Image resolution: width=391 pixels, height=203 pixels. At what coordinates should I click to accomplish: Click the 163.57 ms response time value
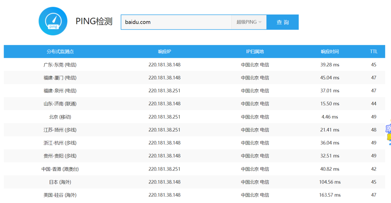tap(330, 195)
